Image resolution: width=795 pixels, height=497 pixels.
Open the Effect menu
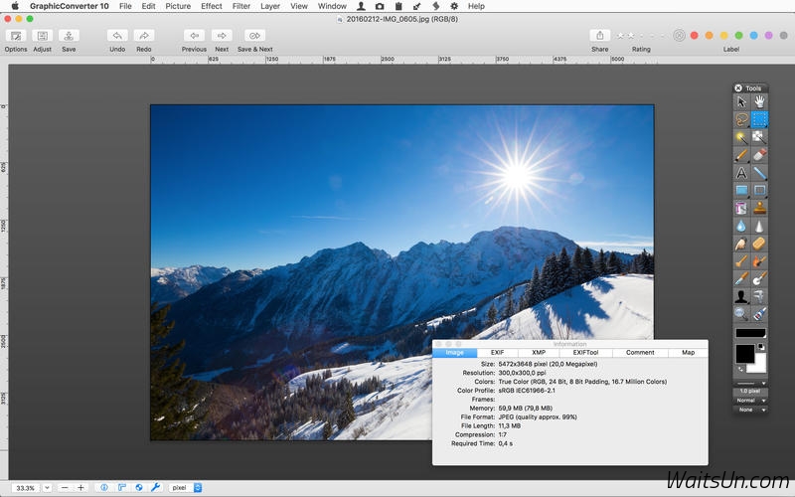(x=212, y=6)
